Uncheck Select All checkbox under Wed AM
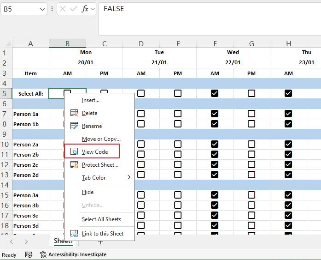 click(x=215, y=93)
